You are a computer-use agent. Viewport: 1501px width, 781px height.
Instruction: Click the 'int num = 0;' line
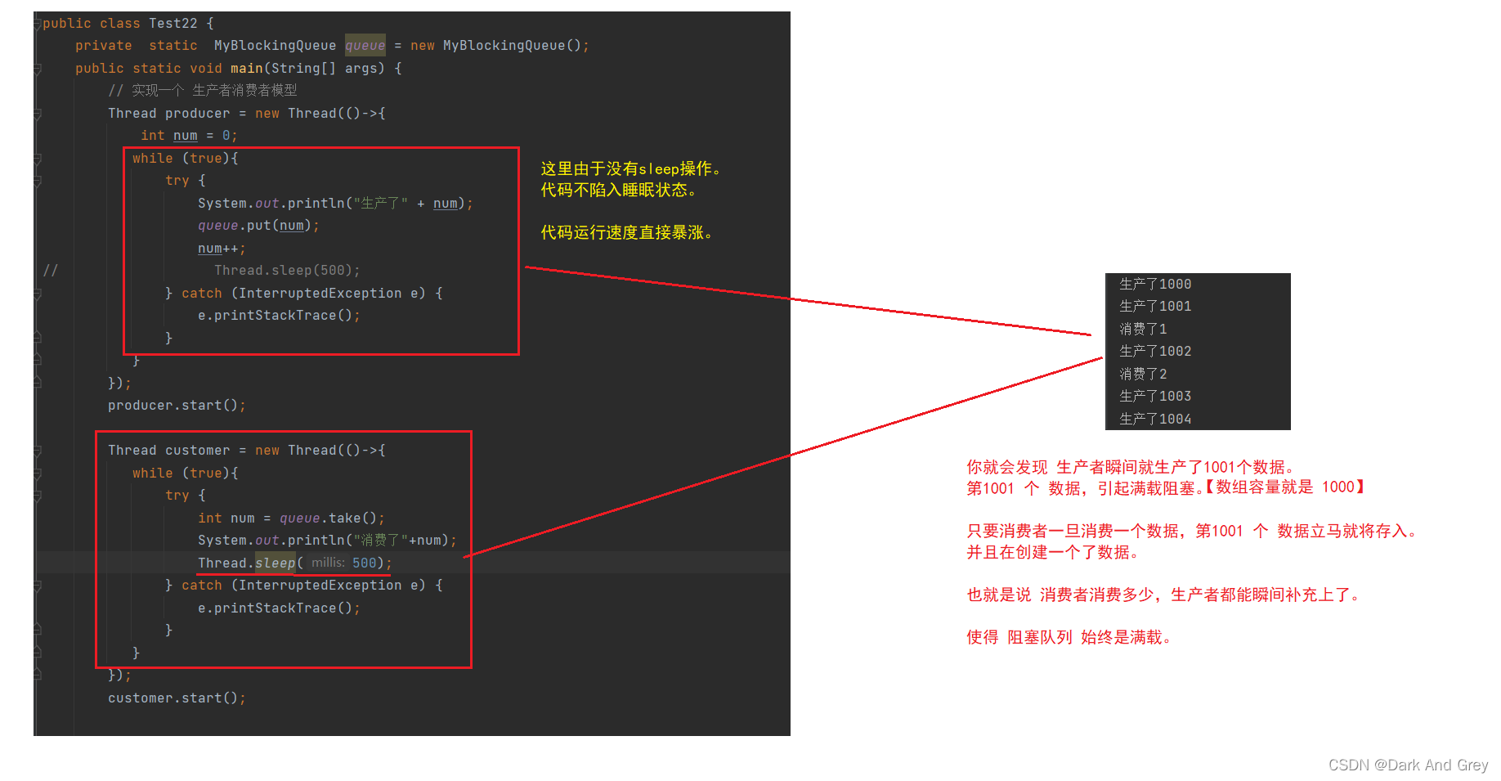[189, 136]
